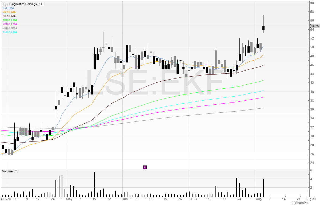Click the 54.75 current price tag
The width and height of the screenshot is (320, 205).
(x=315, y=26)
